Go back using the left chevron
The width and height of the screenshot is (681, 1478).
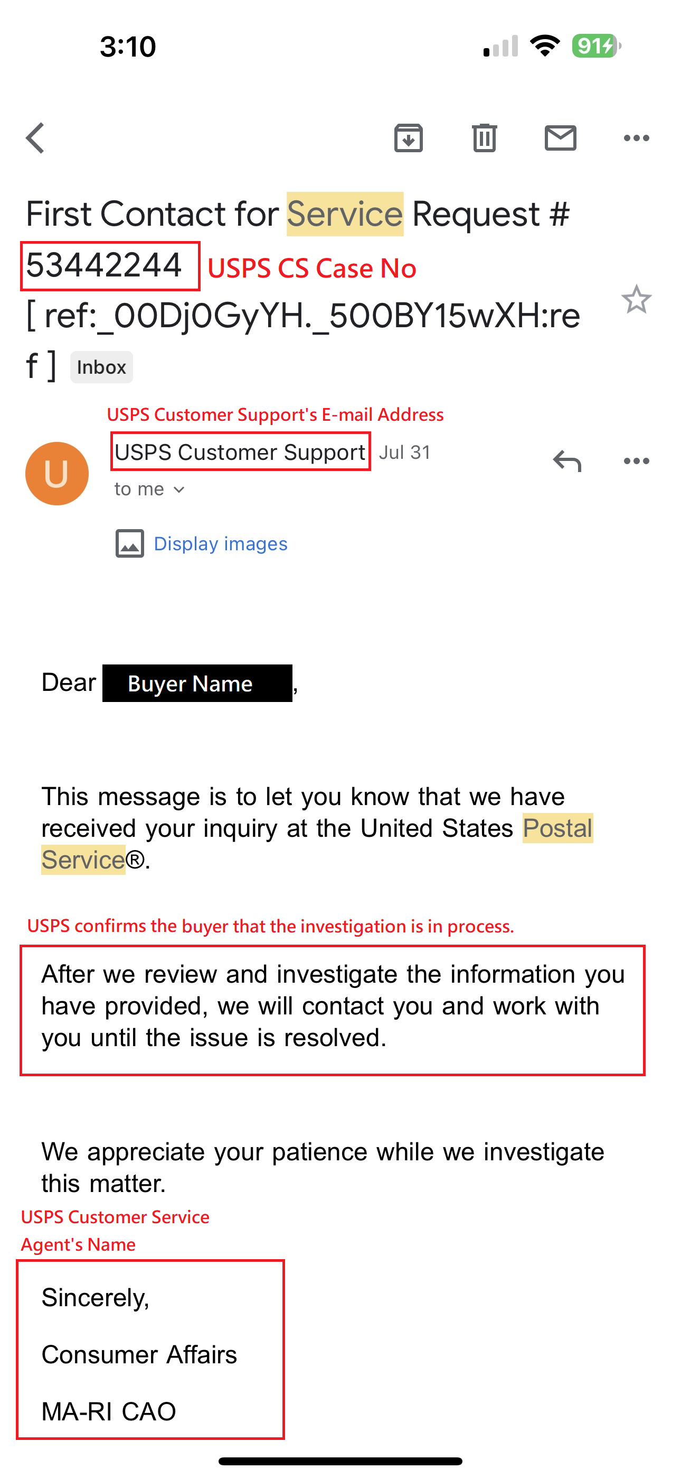coord(35,137)
